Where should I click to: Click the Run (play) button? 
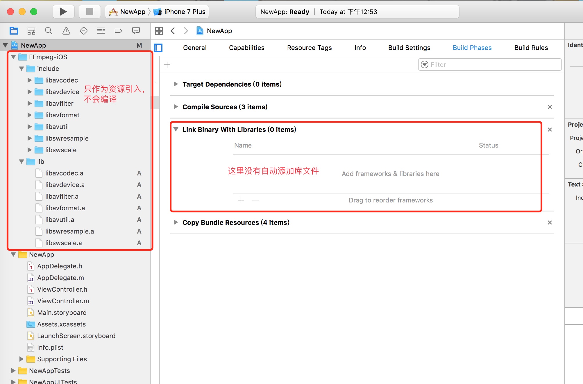(63, 12)
